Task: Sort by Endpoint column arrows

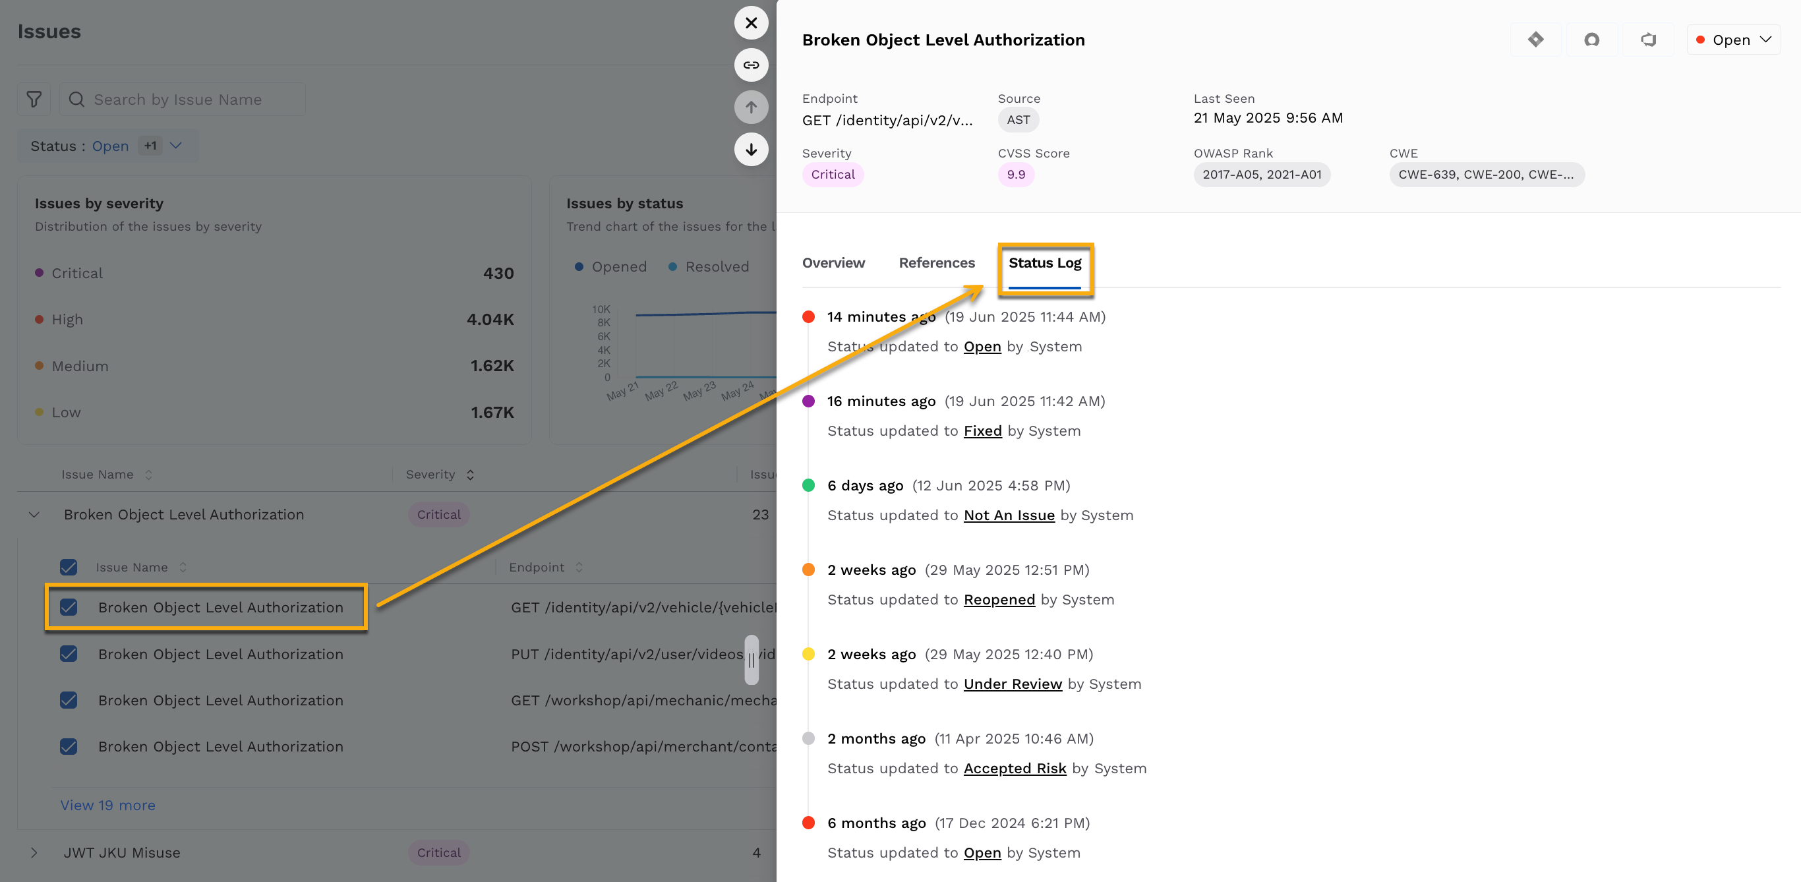Action: click(x=579, y=568)
